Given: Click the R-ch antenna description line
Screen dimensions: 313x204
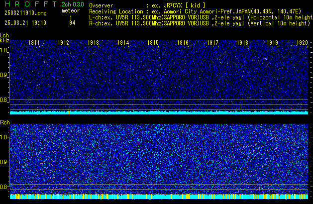Looking at the screenshot, I should [200, 23].
